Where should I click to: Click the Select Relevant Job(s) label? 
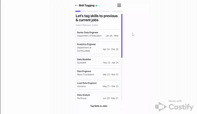[87, 25]
